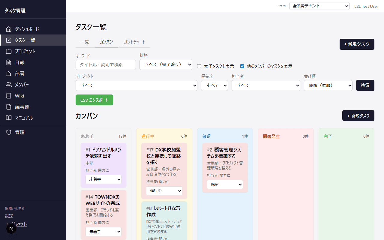Open the ダッシュボード sidebar icon
The width and height of the screenshot is (384, 240).
click(9, 29)
